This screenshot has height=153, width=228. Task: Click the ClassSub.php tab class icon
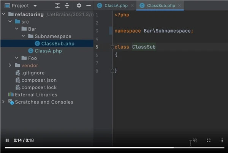(x=142, y=6)
